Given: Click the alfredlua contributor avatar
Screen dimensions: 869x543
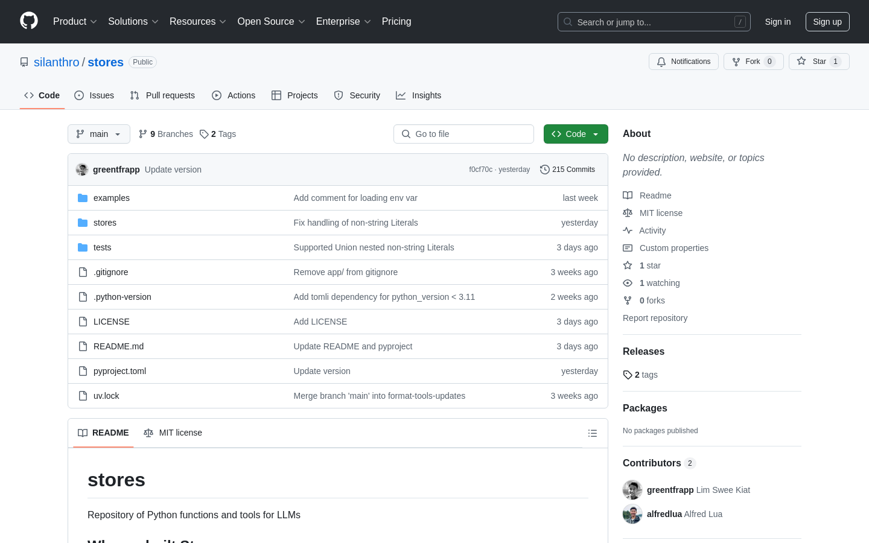Looking at the screenshot, I should point(632,514).
